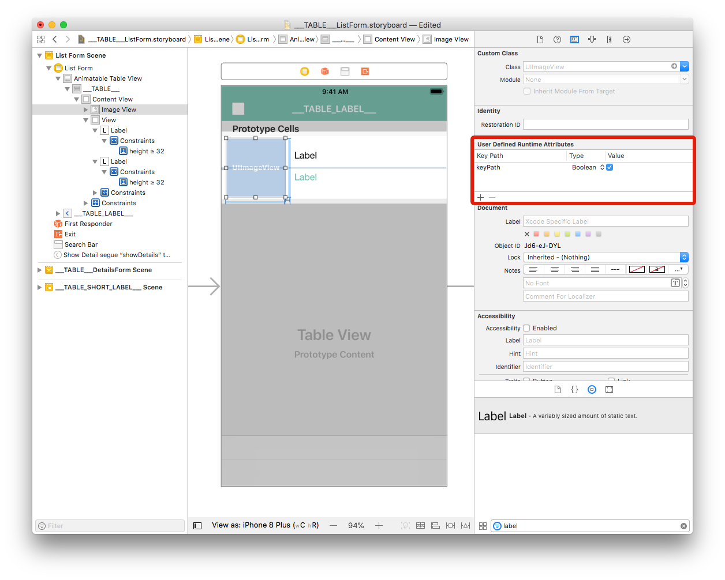Open the Size inspector ruler icon
Screen dimensions: 725x580
(609, 40)
